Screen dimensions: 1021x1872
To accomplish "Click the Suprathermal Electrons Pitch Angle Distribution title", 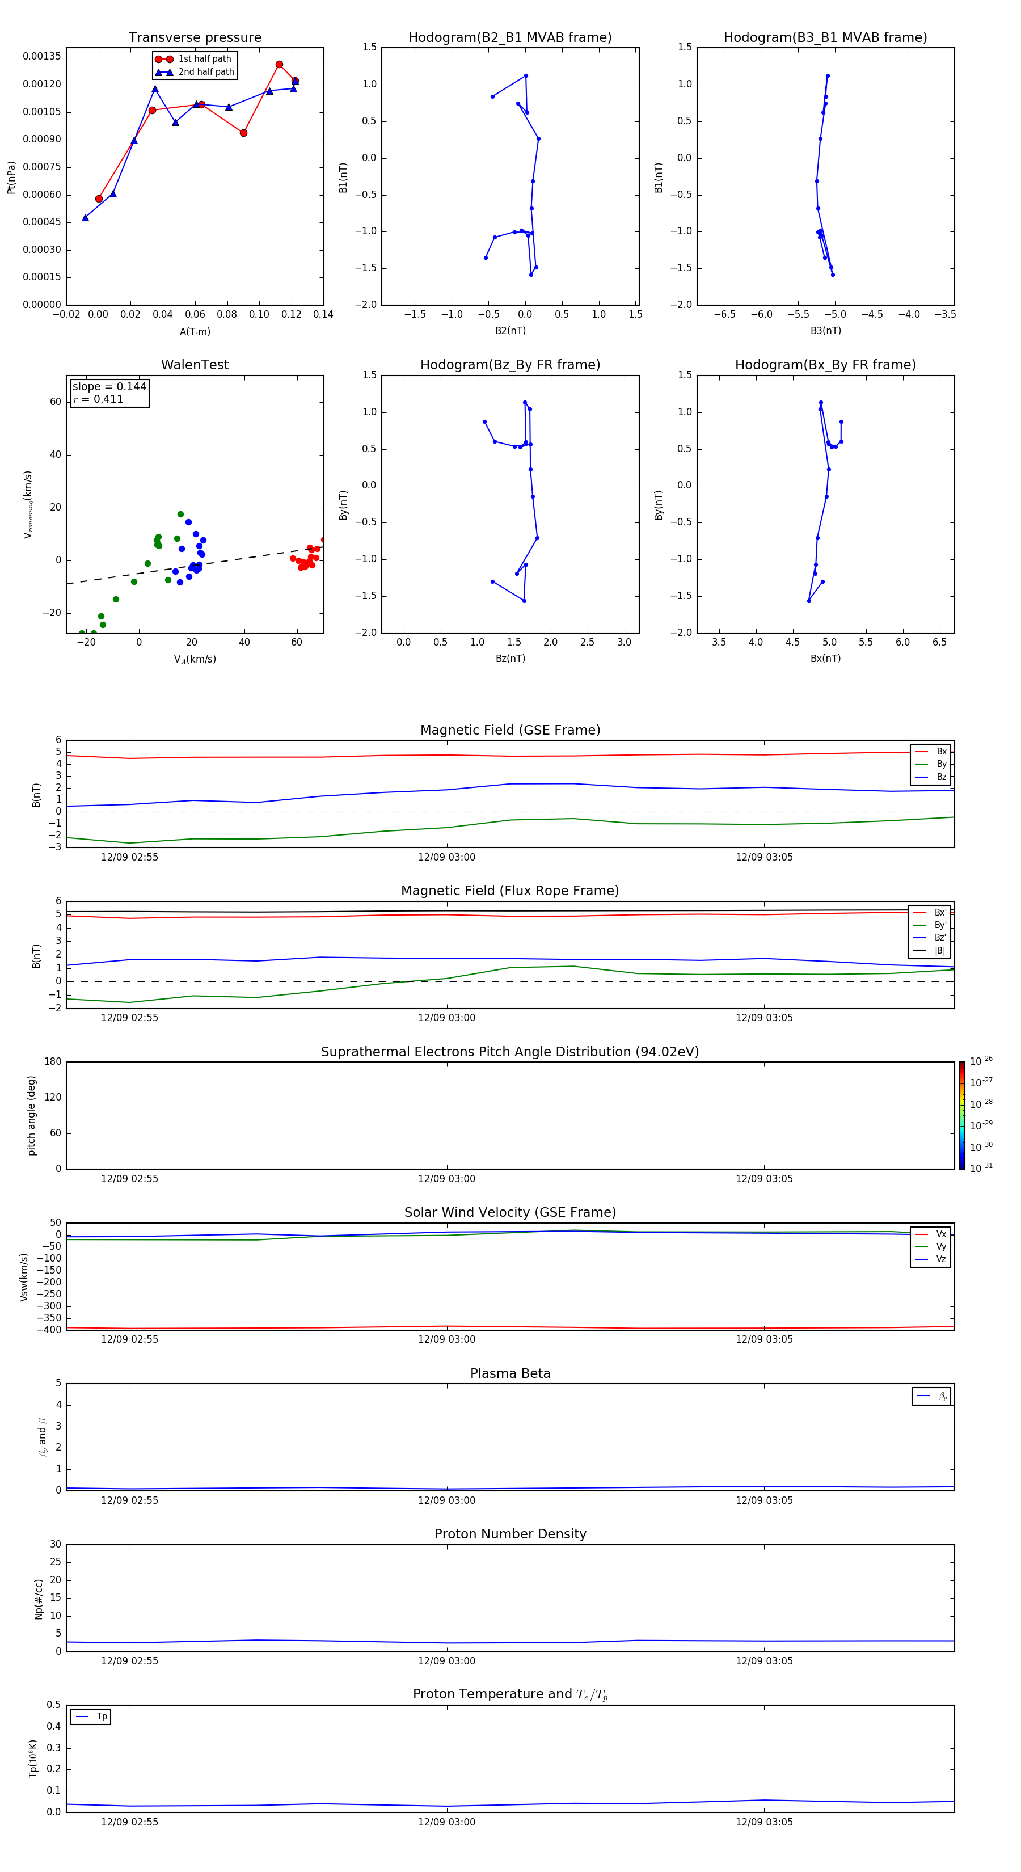I will 510,1052.
